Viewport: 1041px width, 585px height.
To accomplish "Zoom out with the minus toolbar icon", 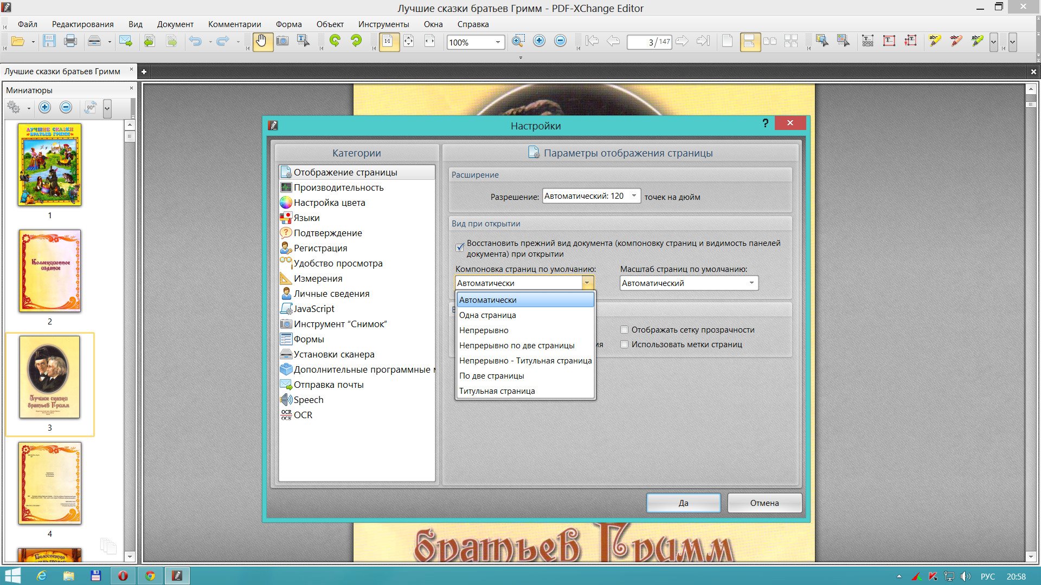I will coord(560,42).
